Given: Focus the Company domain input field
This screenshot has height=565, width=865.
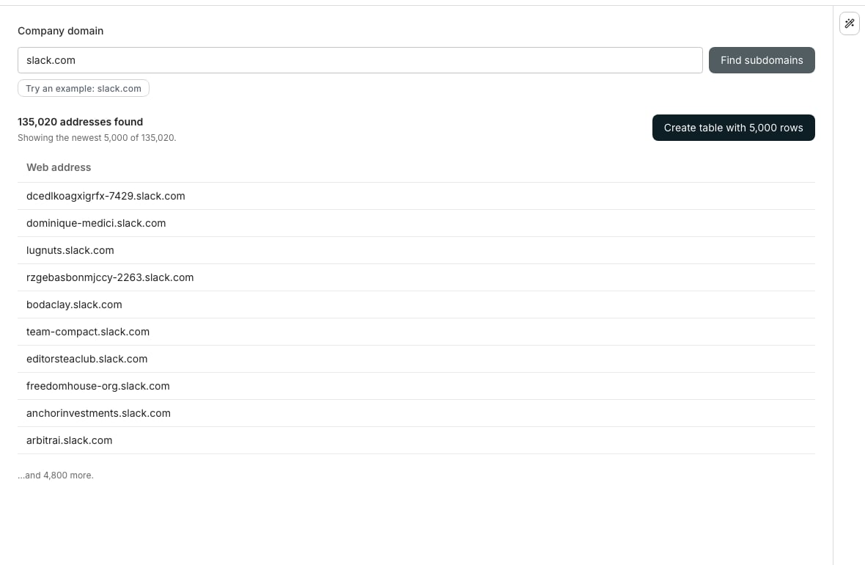Looking at the screenshot, I should coord(360,60).
